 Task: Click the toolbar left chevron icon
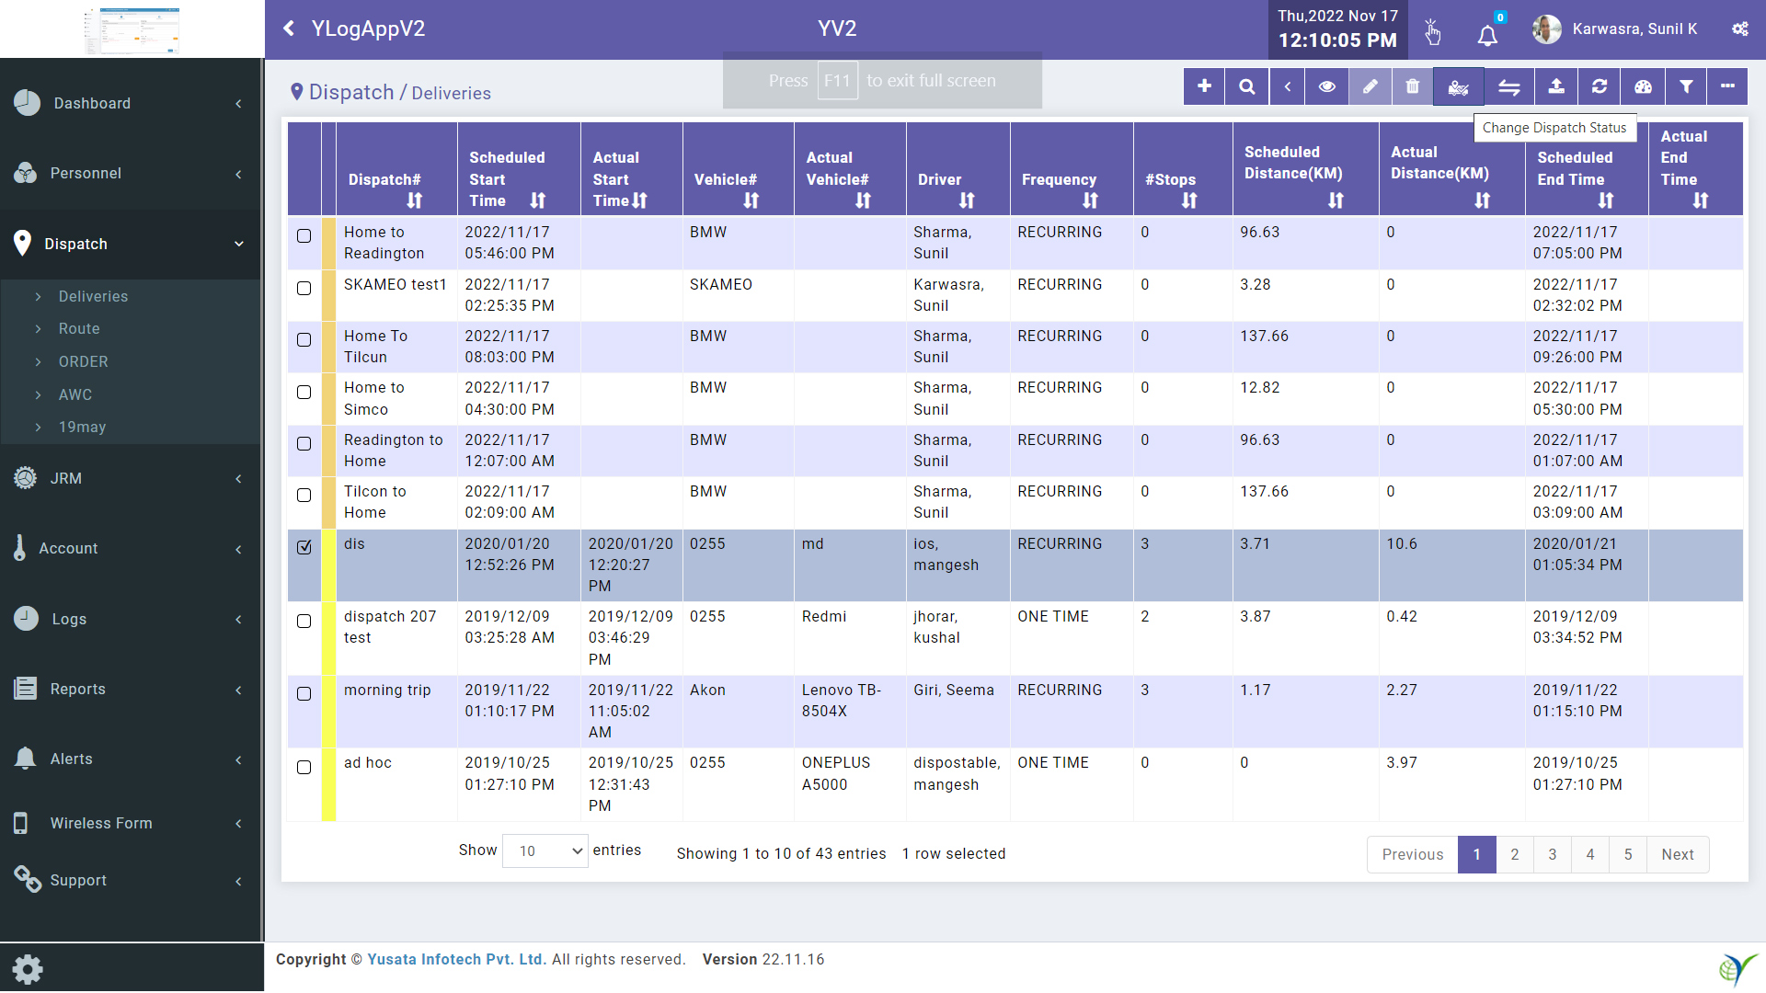click(x=1288, y=86)
